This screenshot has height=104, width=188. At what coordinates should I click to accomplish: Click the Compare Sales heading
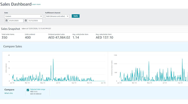click(13, 46)
